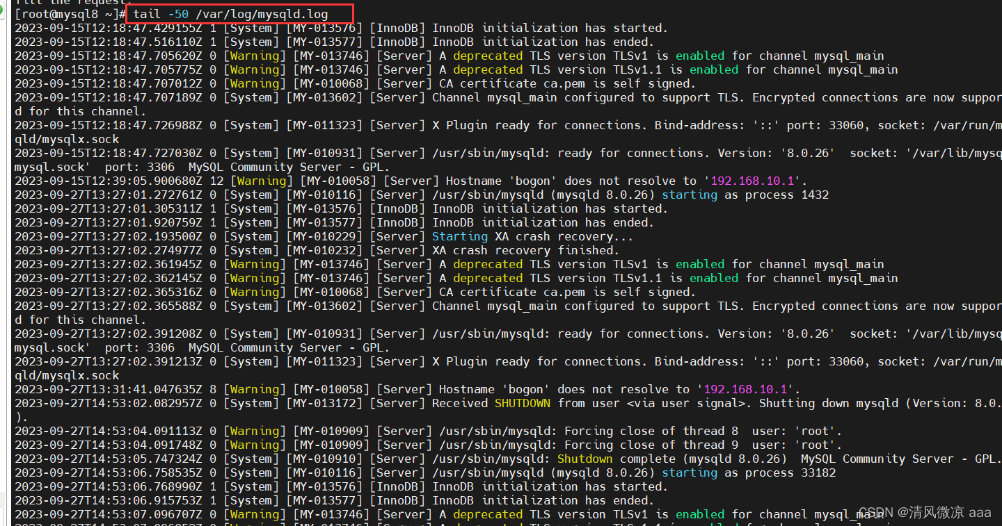
Task: Click timestamp 2023-09-15T12:18:47.707189Z
Action: tap(109, 97)
